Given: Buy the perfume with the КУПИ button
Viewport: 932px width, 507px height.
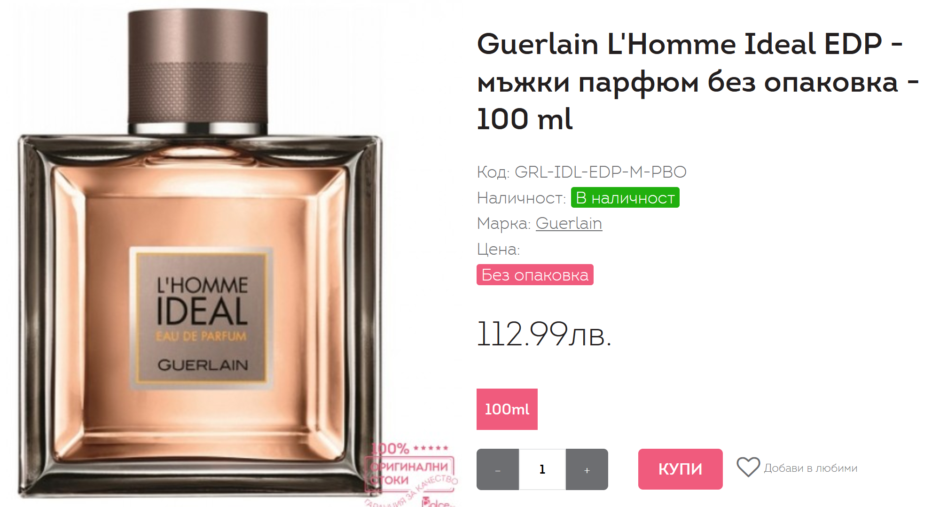Looking at the screenshot, I should (x=680, y=469).
